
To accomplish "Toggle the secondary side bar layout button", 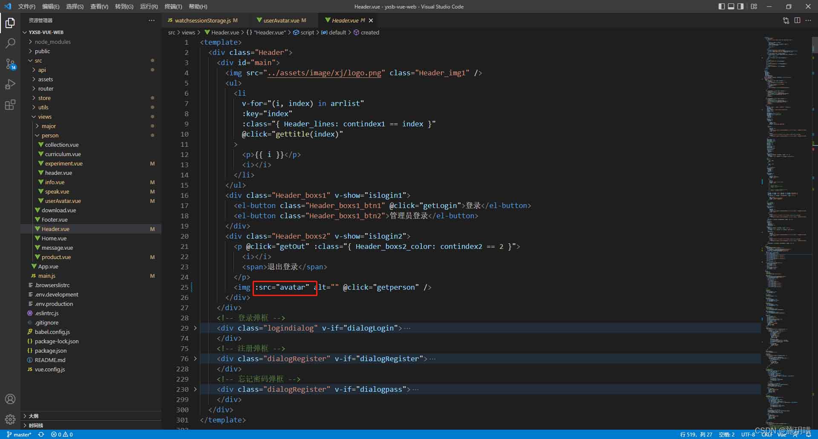I will [741, 6].
